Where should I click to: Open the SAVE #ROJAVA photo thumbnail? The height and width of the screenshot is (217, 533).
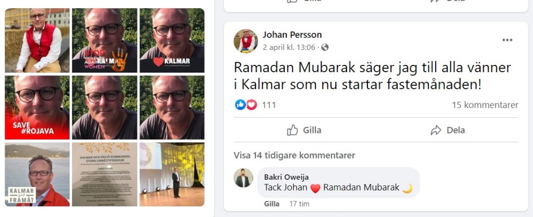37,107
